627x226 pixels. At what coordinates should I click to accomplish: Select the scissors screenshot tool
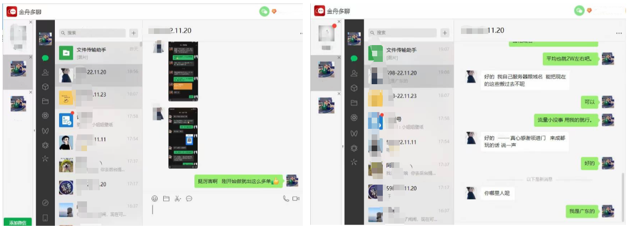pyautogui.click(x=177, y=199)
